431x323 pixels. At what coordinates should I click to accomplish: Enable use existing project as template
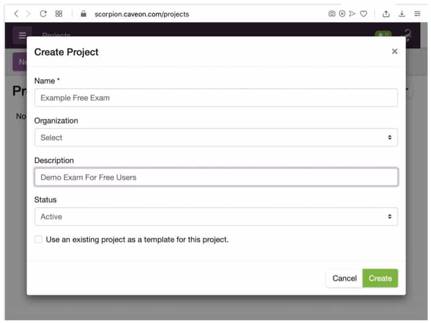(x=39, y=239)
